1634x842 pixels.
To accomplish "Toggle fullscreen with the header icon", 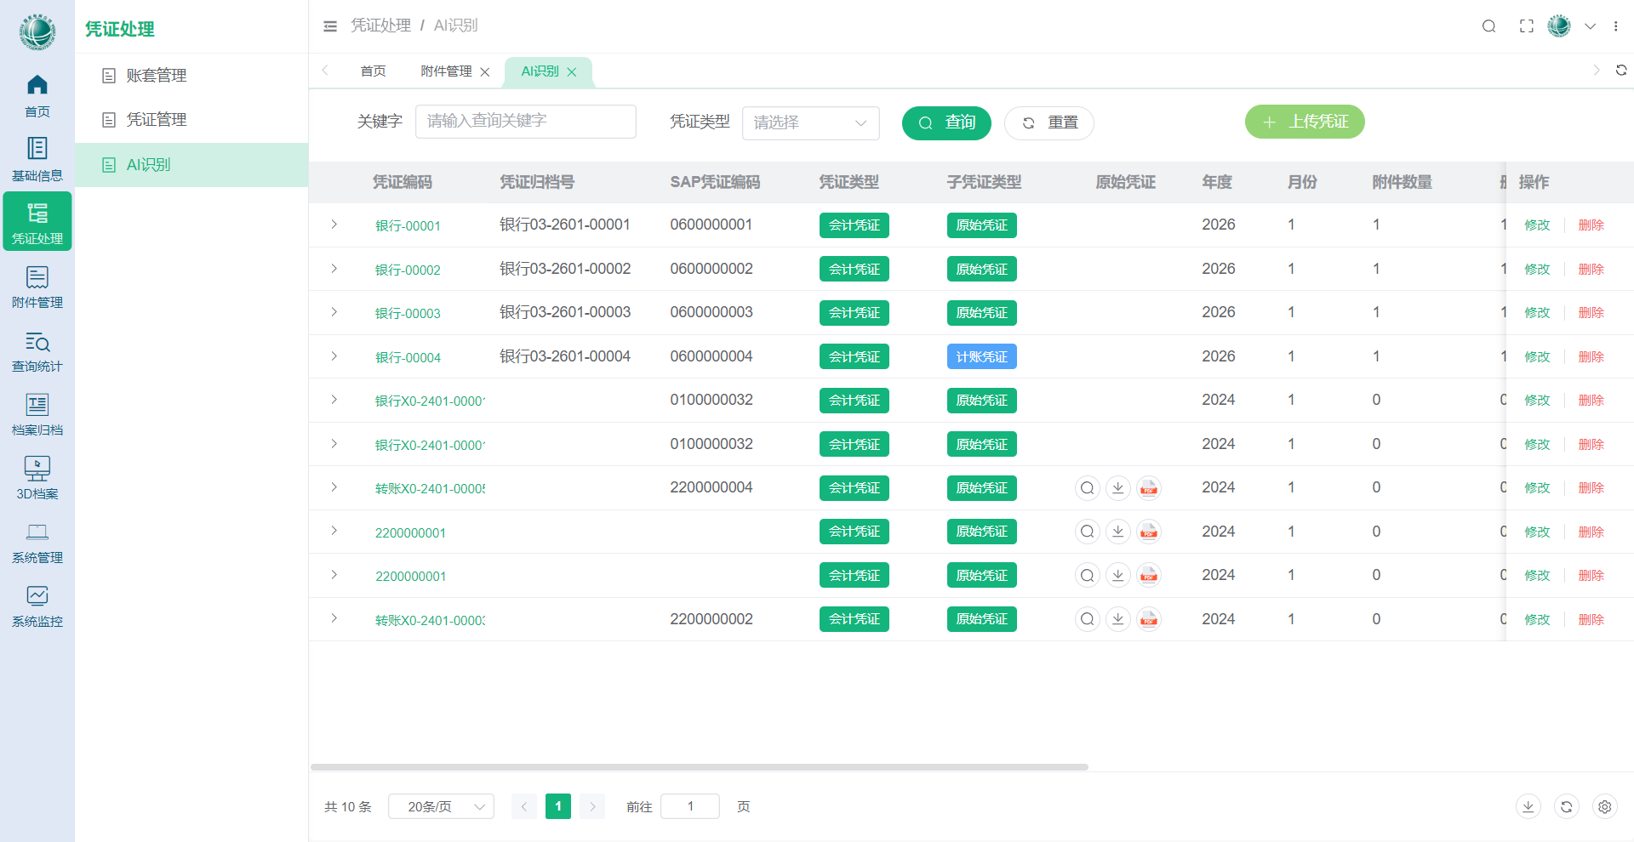I will [1527, 26].
